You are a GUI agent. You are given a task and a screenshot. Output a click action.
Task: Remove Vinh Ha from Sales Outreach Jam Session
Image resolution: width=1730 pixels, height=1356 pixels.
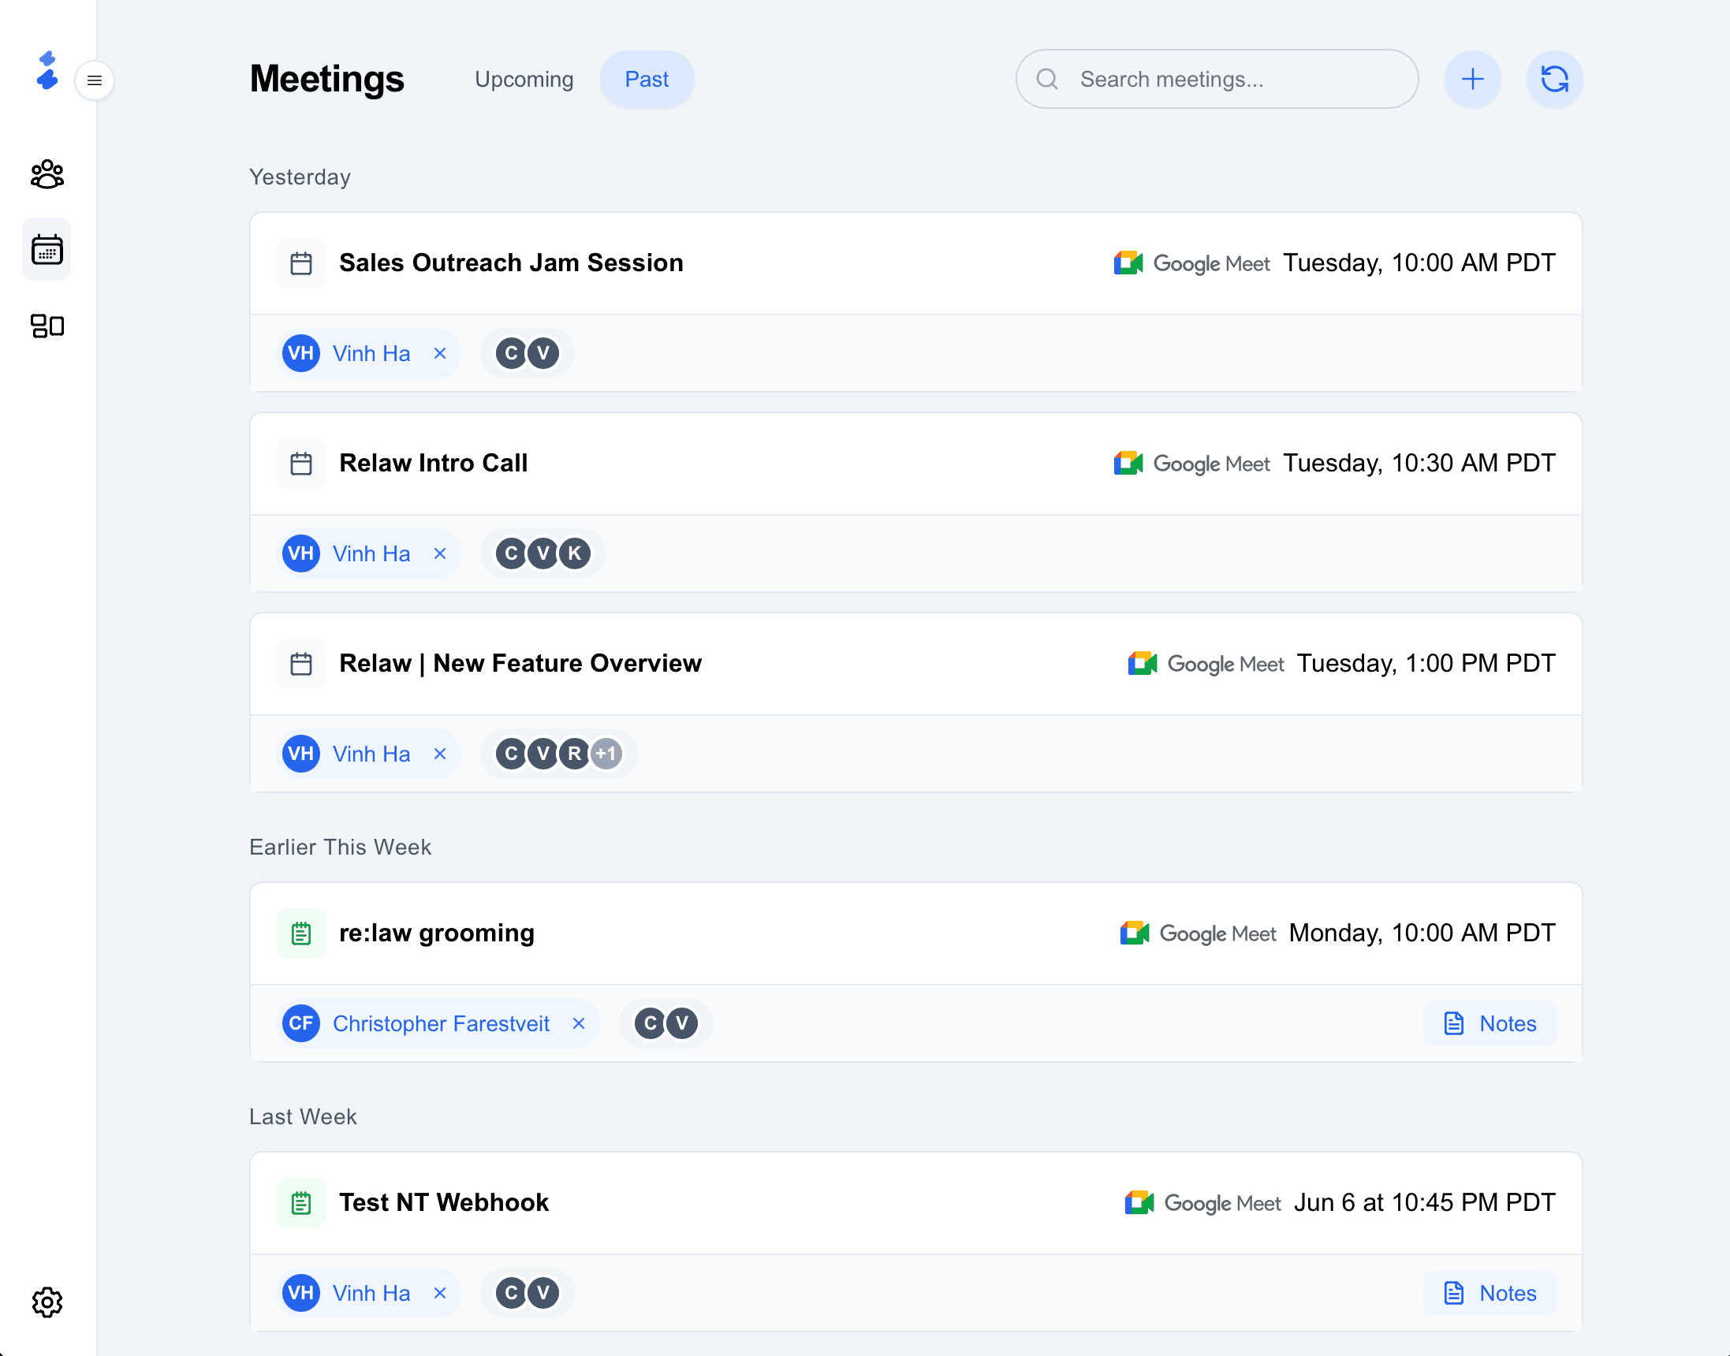[440, 353]
